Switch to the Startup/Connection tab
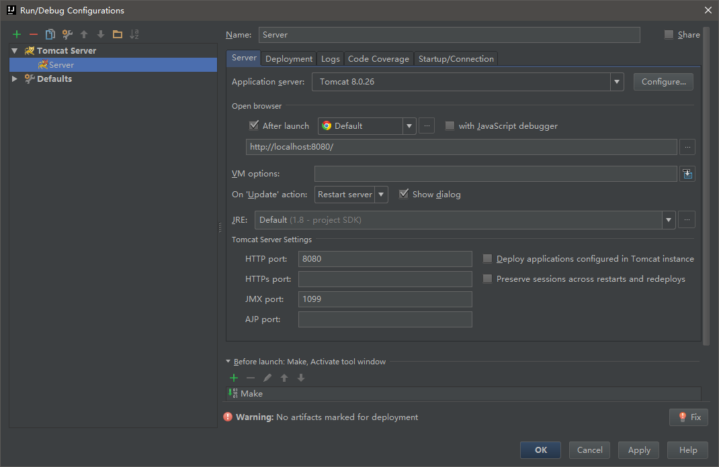The width and height of the screenshot is (719, 467). [456, 58]
